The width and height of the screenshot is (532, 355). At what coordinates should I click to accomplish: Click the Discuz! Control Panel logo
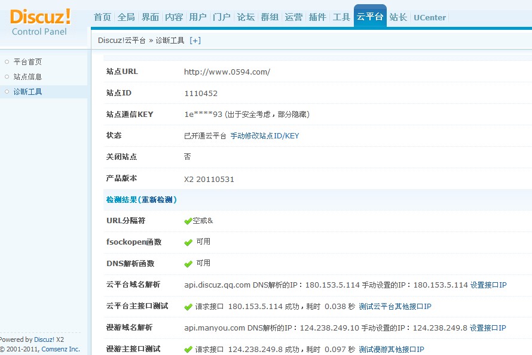pos(41,22)
